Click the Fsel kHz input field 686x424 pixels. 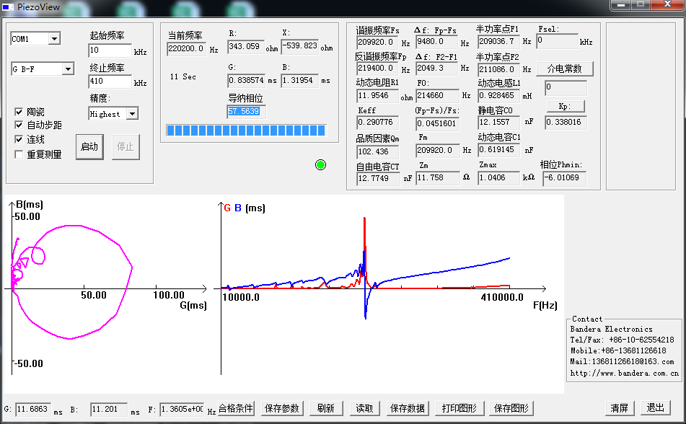coord(558,41)
